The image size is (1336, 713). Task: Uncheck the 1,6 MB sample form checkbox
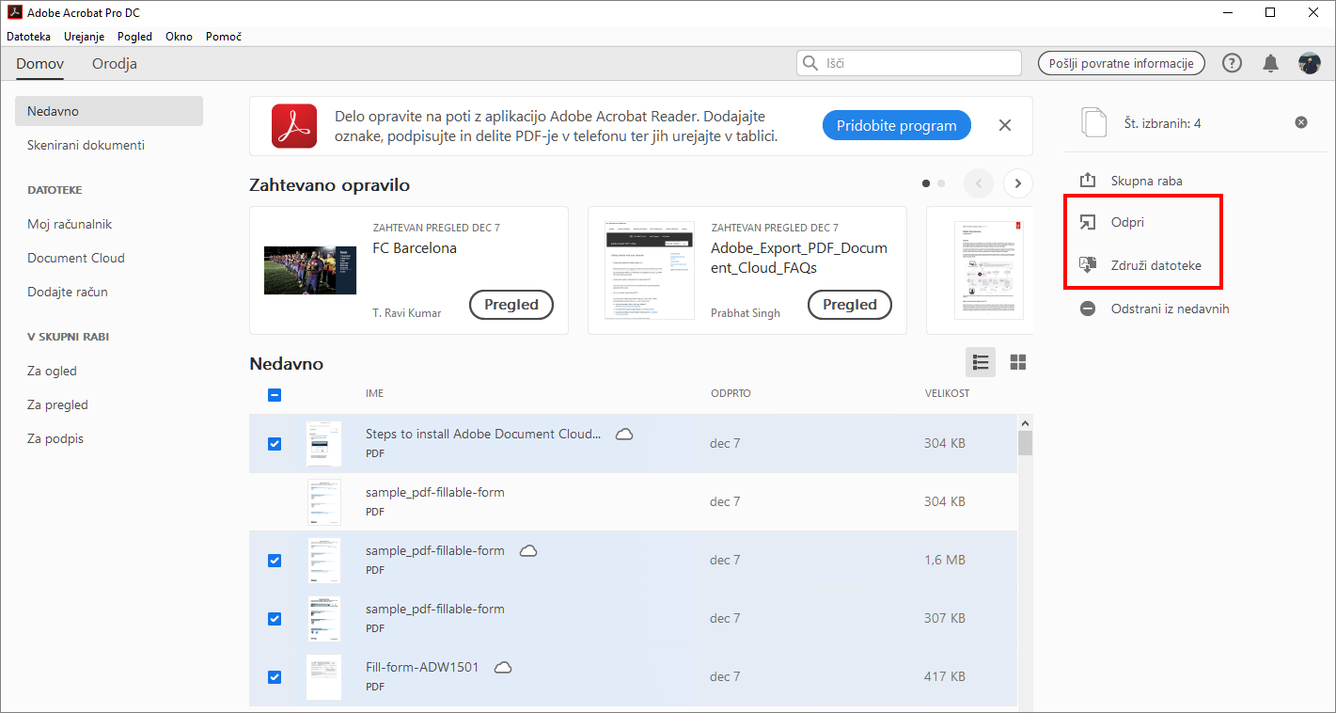pyautogui.click(x=275, y=561)
